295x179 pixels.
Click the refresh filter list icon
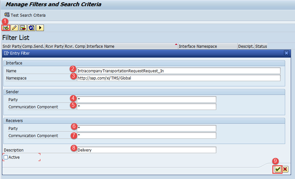tap(31, 28)
